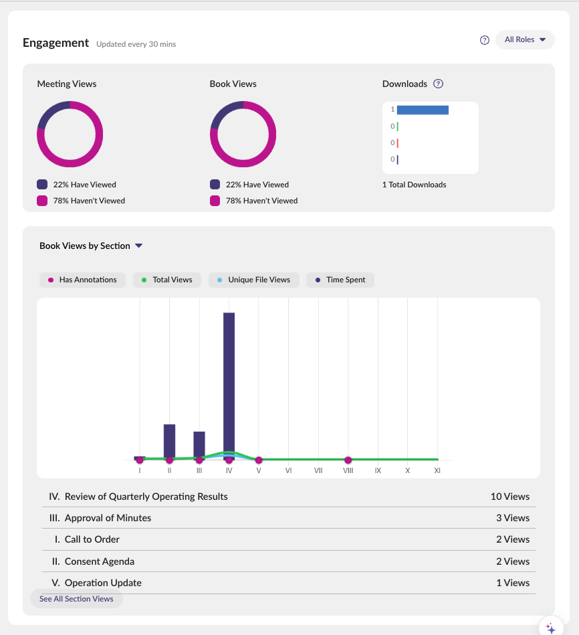The width and height of the screenshot is (579, 635).
Task: Click the Downloads help question mark icon
Action: click(x=438, y=84)
